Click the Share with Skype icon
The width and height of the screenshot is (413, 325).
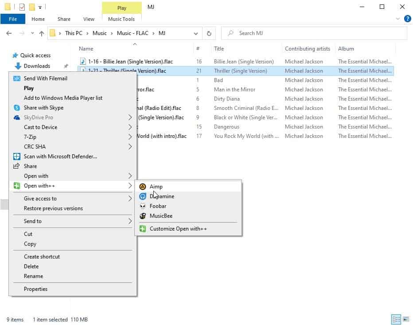click(x=16, y=108)
